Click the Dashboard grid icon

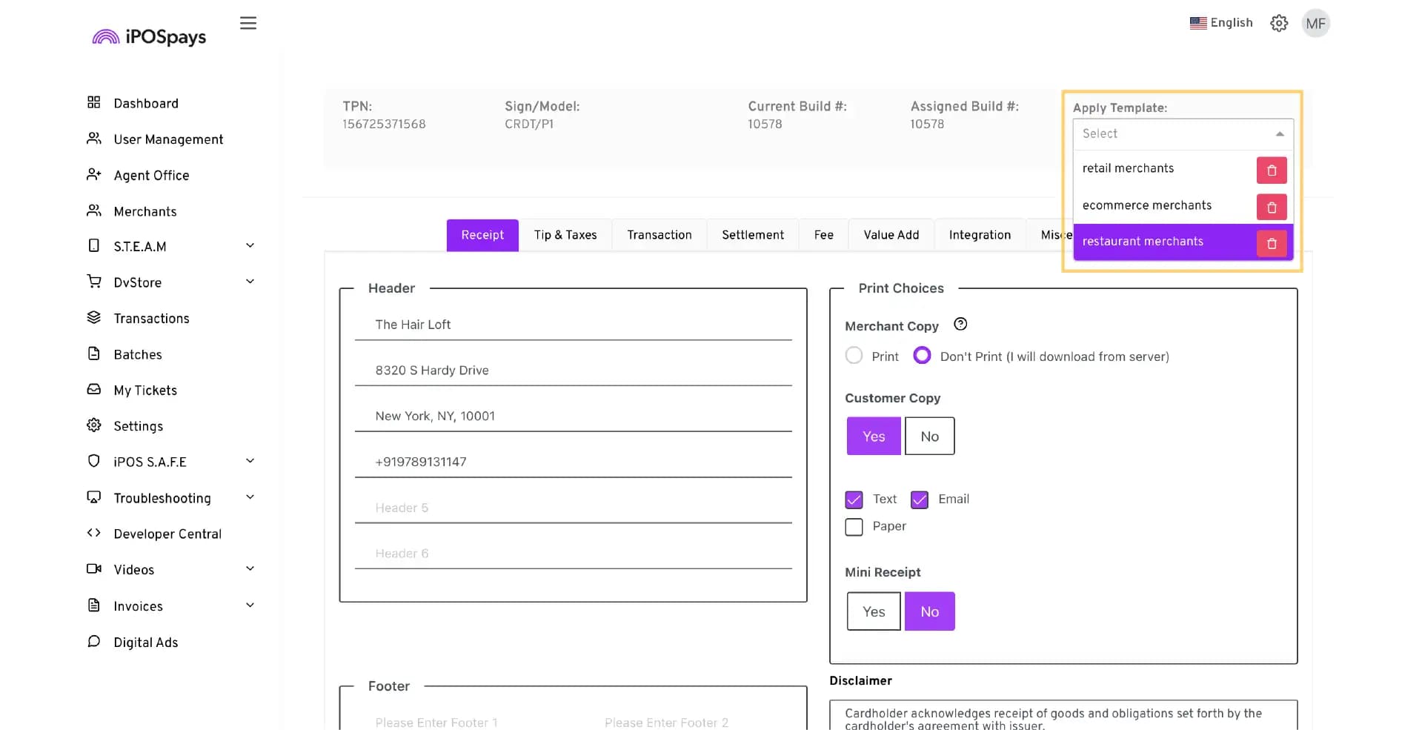pos(93,102)
